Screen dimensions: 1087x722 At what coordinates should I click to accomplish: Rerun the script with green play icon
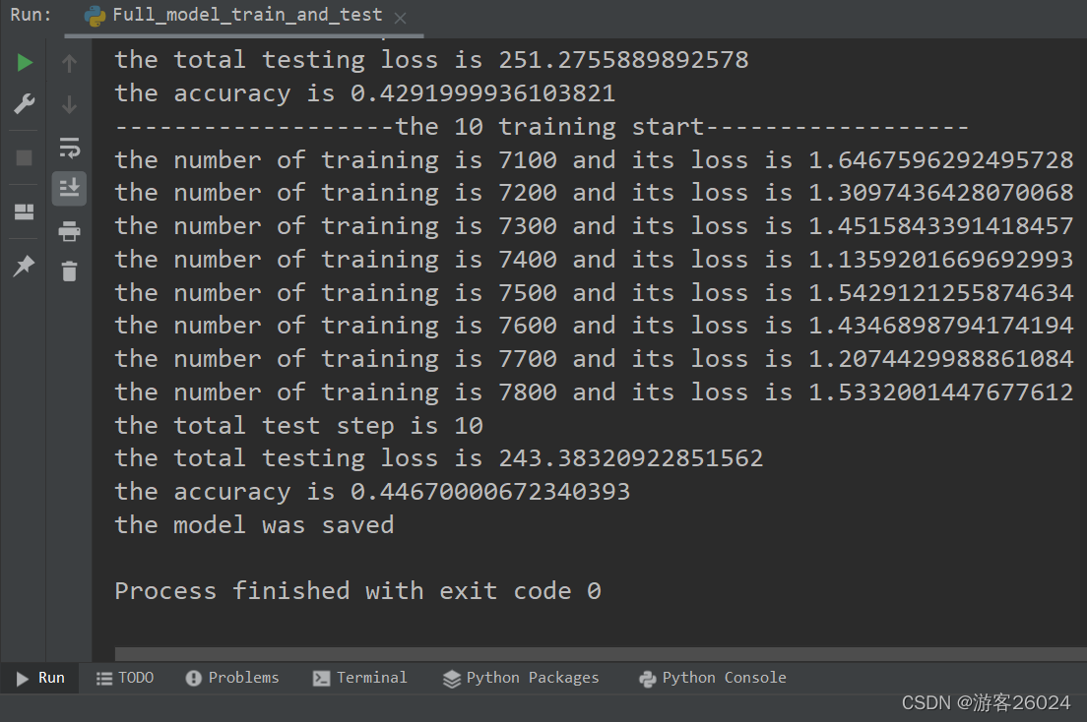pos(25,62)
